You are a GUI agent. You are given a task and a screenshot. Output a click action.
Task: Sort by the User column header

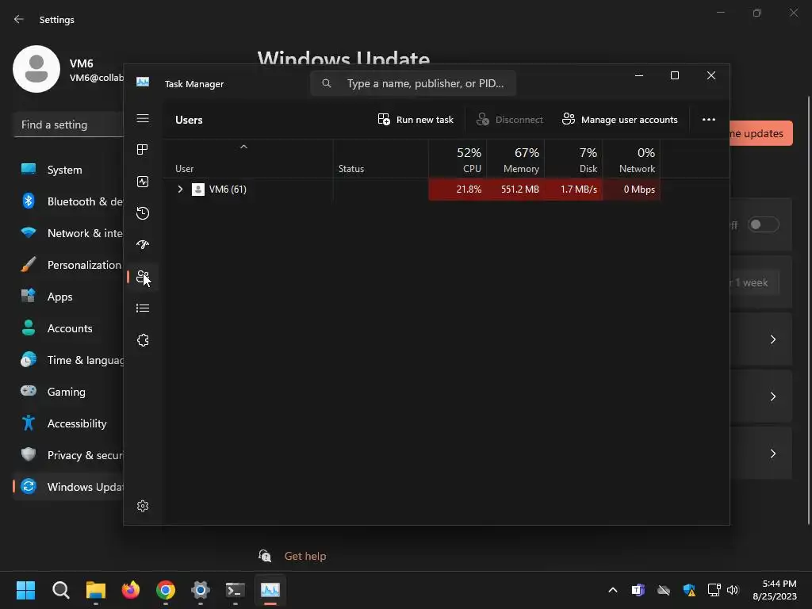pyautogui.click(x=248, y=159)
